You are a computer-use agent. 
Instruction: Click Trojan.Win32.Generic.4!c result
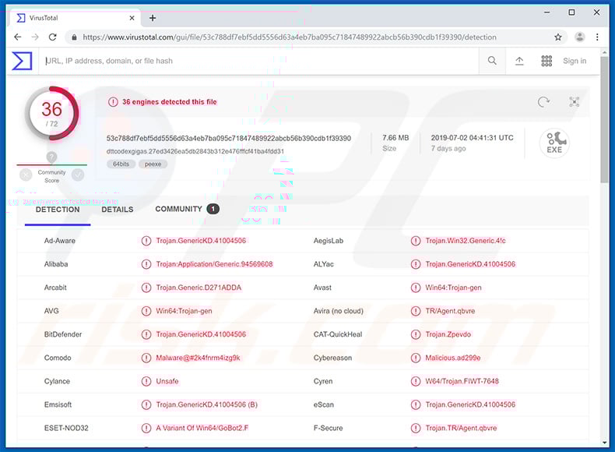pyautogui.click(x=466, y=241)
